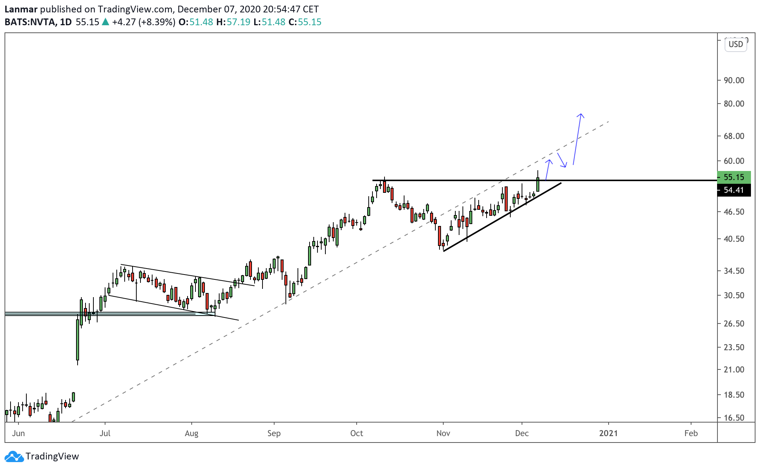Click the low value L:51.48
The height and width of the screenshot is (470, 760).
click(269, 22)
